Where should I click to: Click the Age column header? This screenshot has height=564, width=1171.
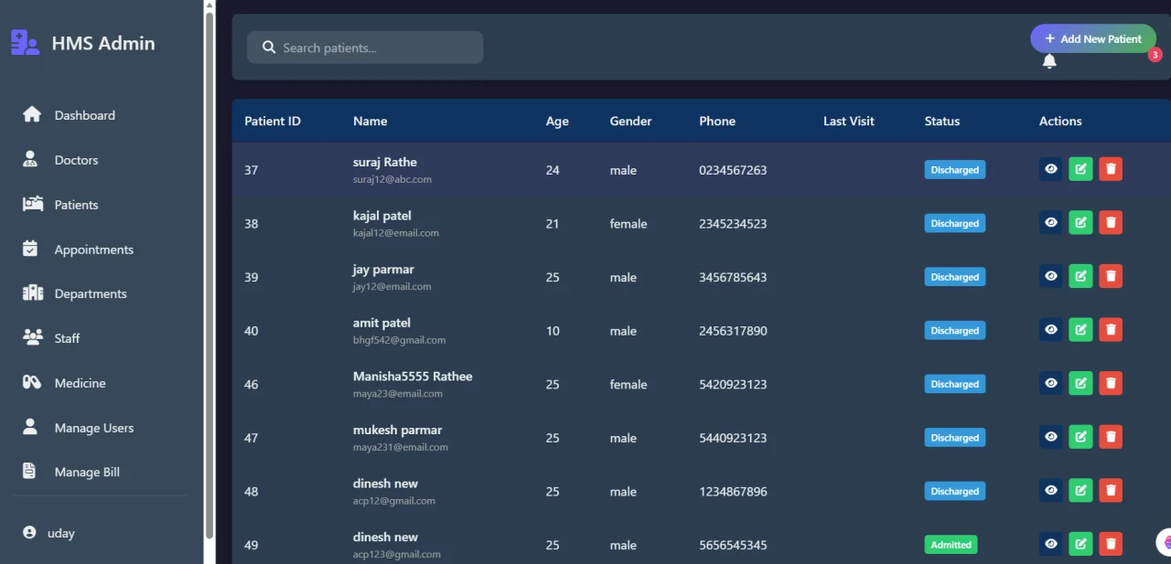click(557, 121)
